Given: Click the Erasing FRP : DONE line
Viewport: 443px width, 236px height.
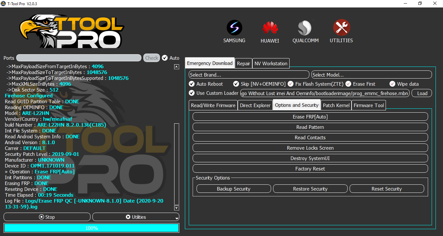Looking at the screenshot, I should (x=27, y=183).
